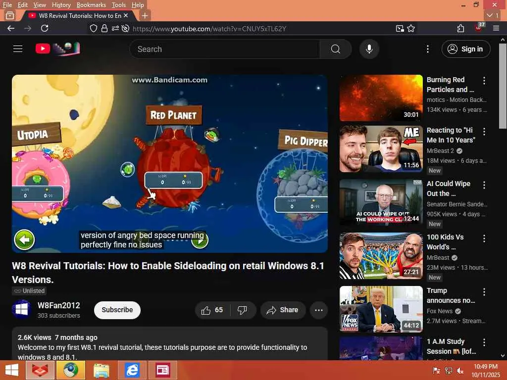Open Reacting to Hi Me thumbnail
The width and height of the screenshot is (507, 380).
[381, 149]
